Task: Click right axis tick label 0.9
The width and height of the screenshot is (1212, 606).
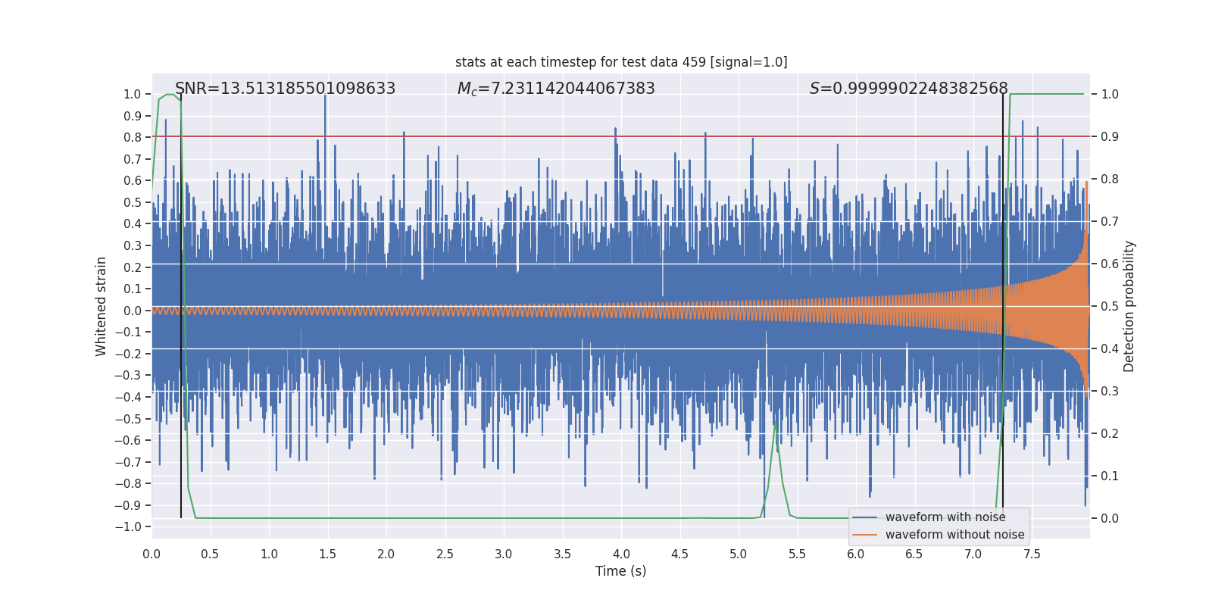Action: pos(1110,136)
